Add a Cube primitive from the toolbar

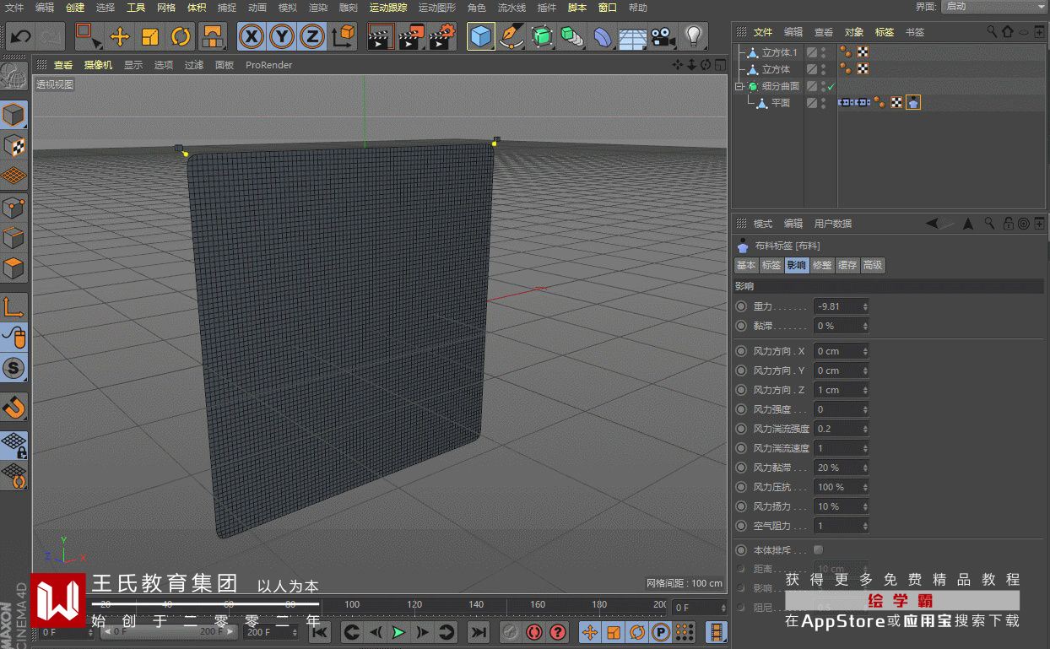click(x=480, y=36)
